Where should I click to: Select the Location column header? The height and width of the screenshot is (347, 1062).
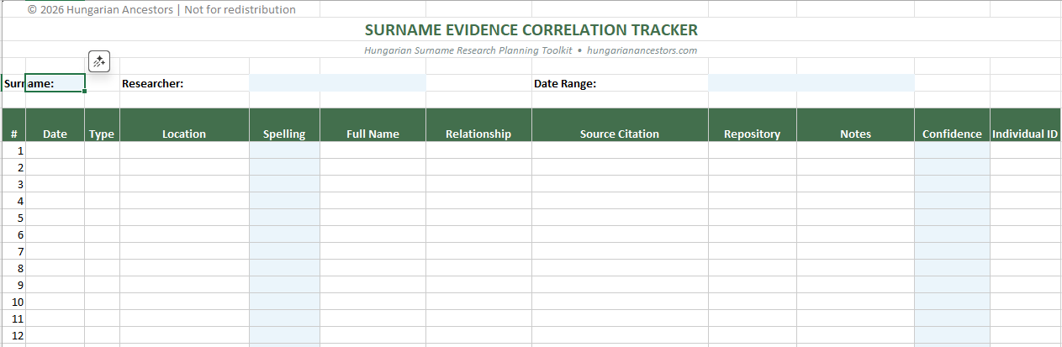[x=184, y=134]
